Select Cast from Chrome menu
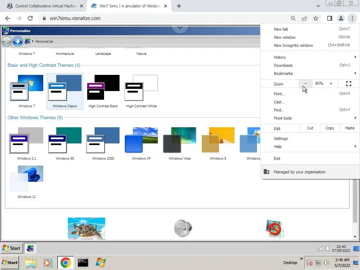 click(310, 102)
